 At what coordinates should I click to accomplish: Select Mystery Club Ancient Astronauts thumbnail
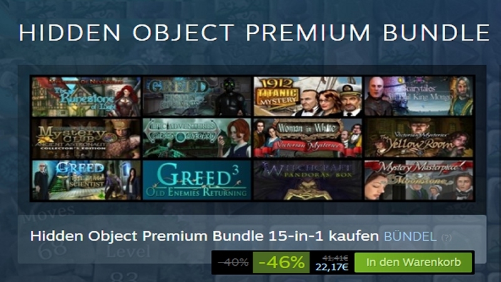[x=86, y=138]
